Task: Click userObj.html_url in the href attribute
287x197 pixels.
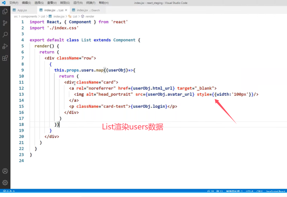Action: point(153,88)
